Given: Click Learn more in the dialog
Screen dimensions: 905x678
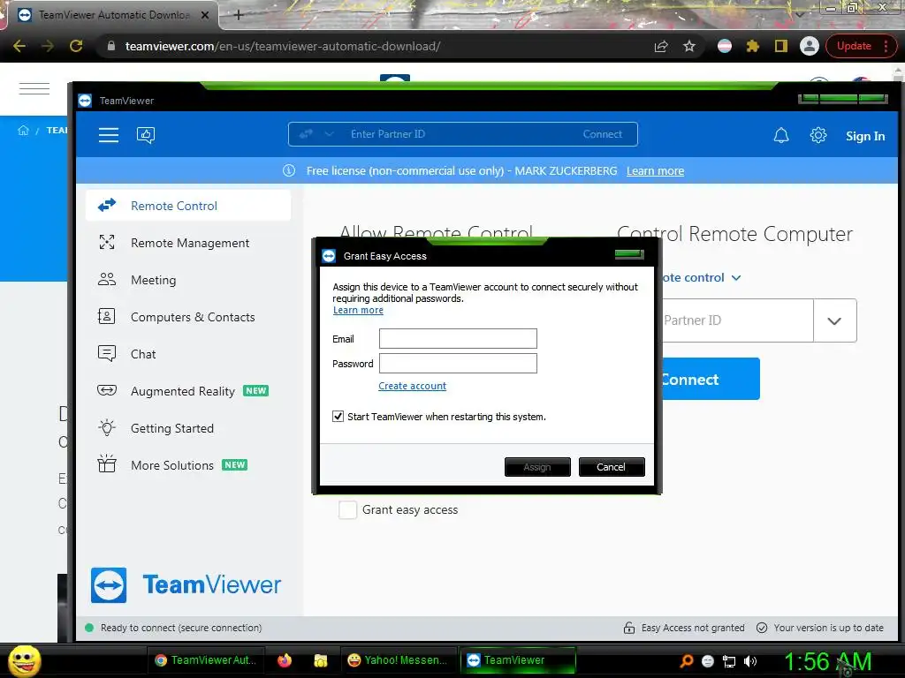Looking at the screenshot, I should tap(358, 310).
